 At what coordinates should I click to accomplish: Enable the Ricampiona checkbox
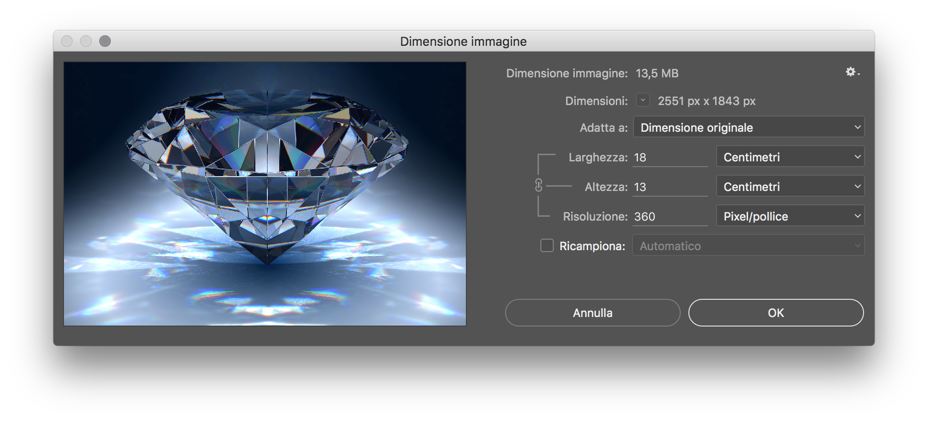[x=547, y=246]
